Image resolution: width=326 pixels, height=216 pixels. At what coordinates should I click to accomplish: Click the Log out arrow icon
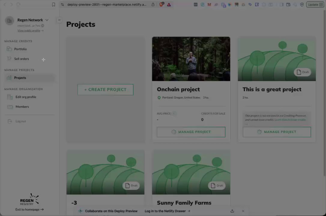pos(10,121)
